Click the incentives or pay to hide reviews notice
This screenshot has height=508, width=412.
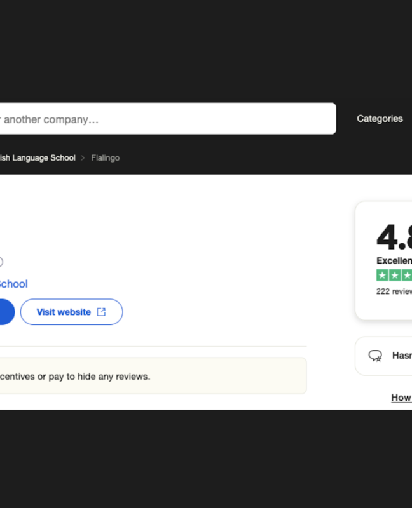tap(153, 376)
